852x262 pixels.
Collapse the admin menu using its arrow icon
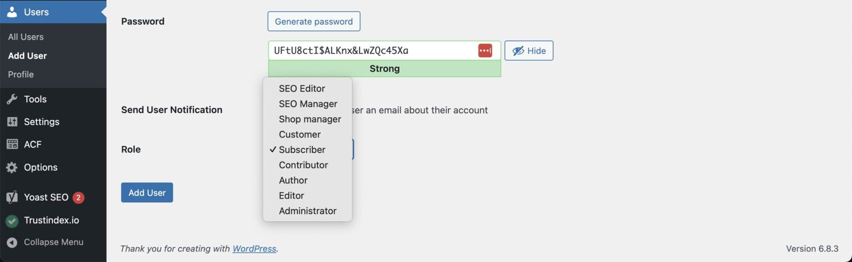pyautogui.click(x=11, y=242)
